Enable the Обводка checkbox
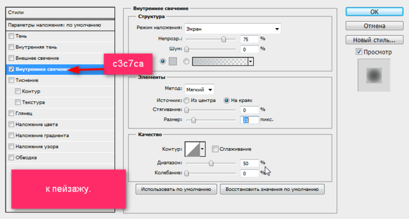This screenshot has height=219, width=409. [11, 158]
